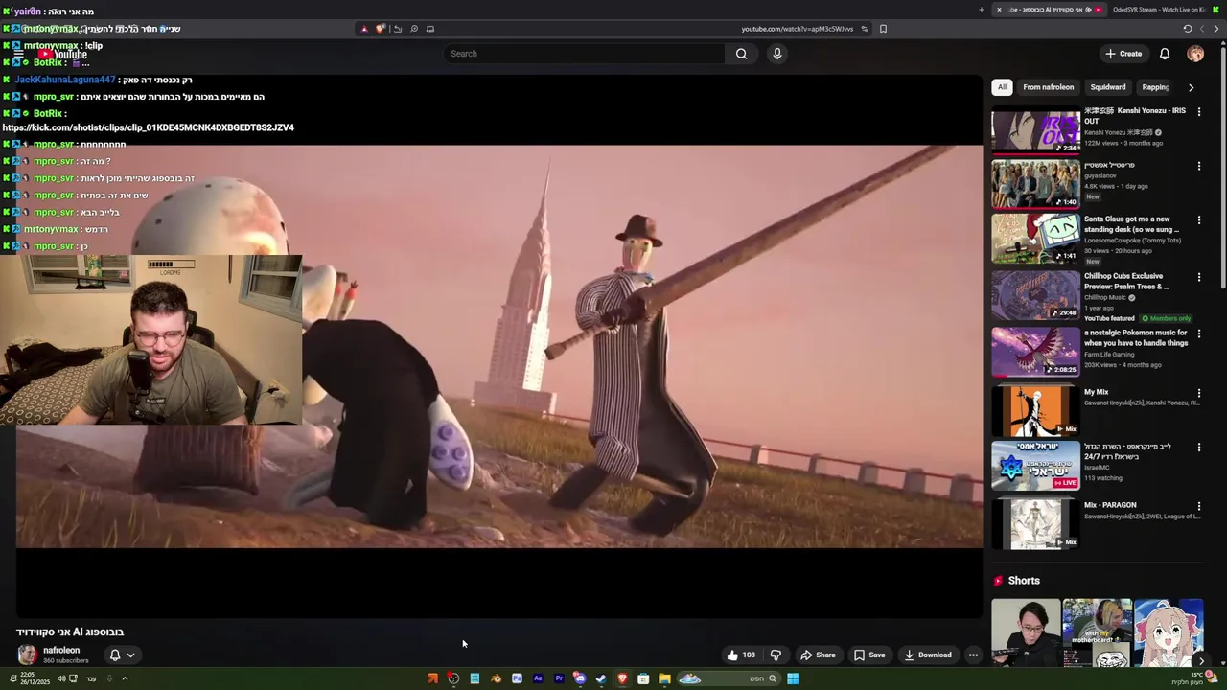Open a new browser tab with plus
This screenshot has height=690, width=1227.
981,10
